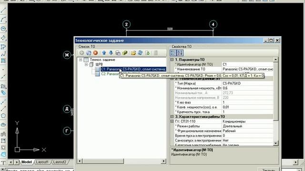Collapse section 1. Параметры ТО

coord(172,59)
